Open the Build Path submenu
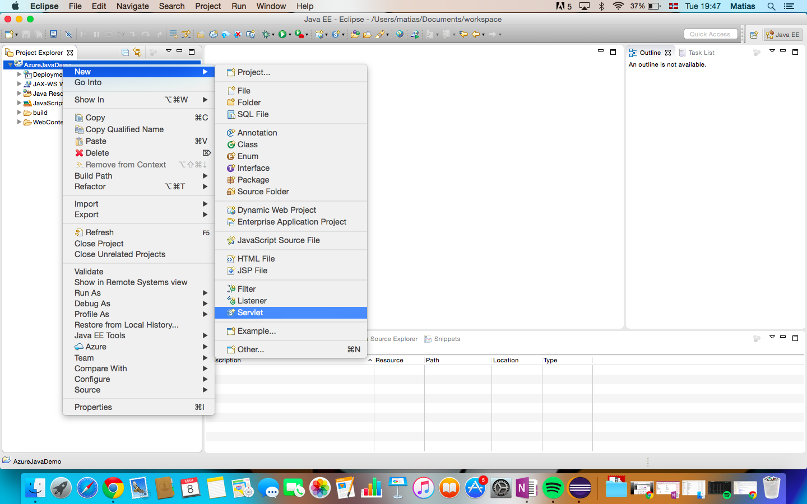 (x=138, y=176)
